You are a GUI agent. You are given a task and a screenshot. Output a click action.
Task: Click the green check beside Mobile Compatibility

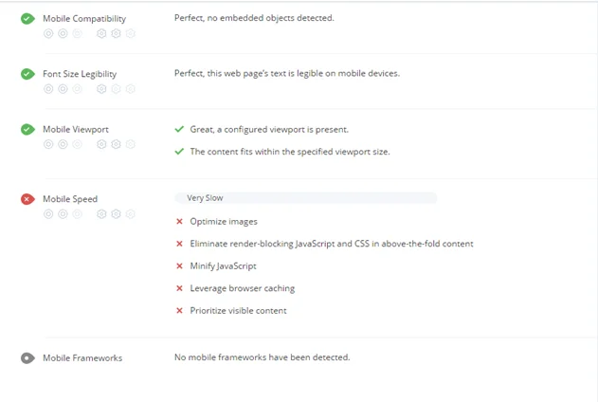27,19
